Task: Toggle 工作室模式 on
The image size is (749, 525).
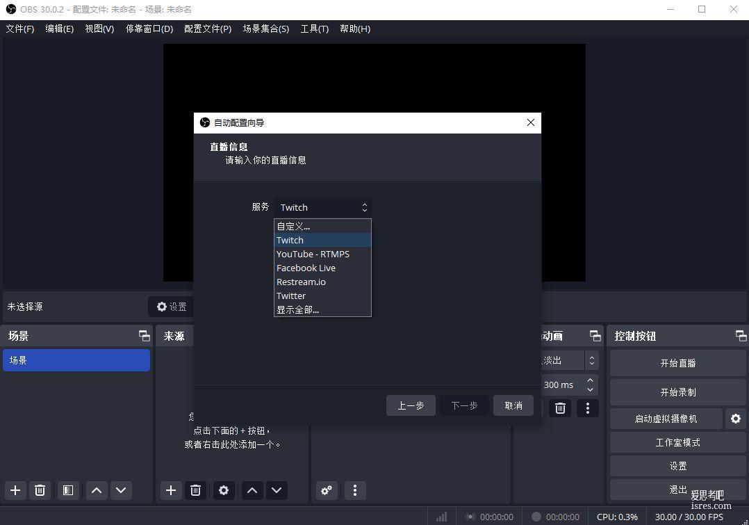Action: pyautogui.click(x=678, y=443)
